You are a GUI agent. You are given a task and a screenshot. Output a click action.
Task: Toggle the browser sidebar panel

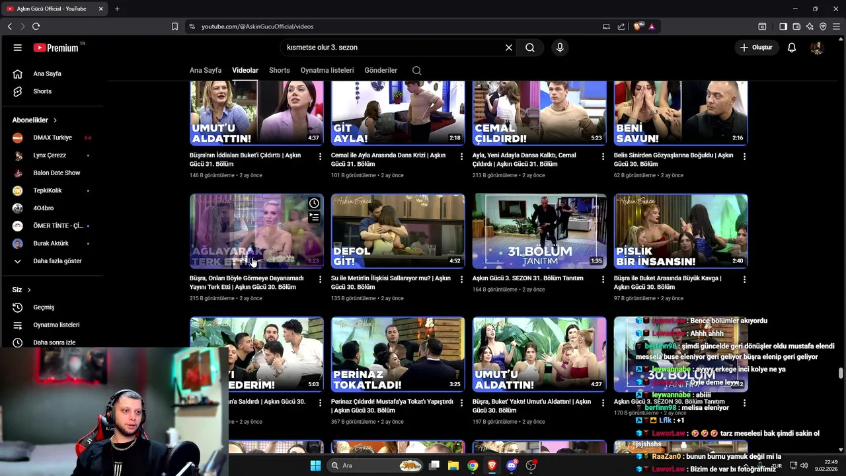783,26
